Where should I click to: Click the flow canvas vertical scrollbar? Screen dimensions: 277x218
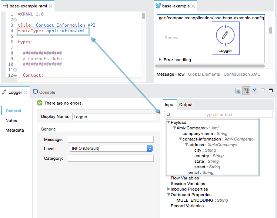coord(271,30)
